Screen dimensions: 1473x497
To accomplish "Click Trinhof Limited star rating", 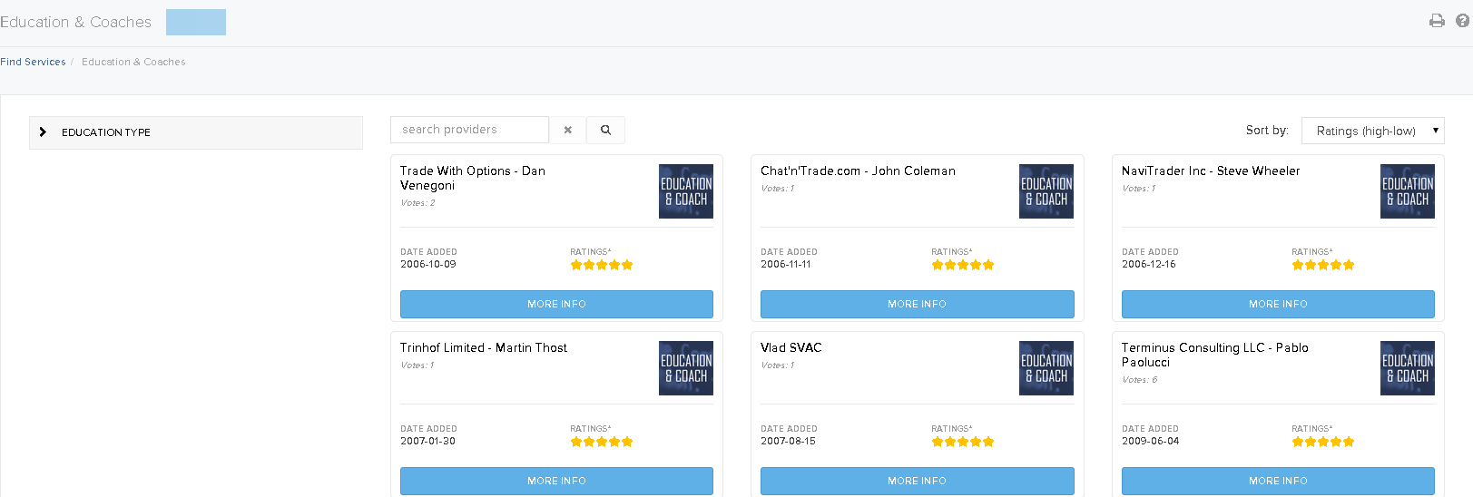I will coord(601,442).
